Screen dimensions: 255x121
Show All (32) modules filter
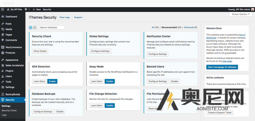click(x=155, y=27)
